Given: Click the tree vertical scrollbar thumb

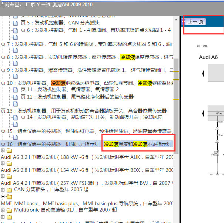Looking at the screenshot, I should [176, 106].
